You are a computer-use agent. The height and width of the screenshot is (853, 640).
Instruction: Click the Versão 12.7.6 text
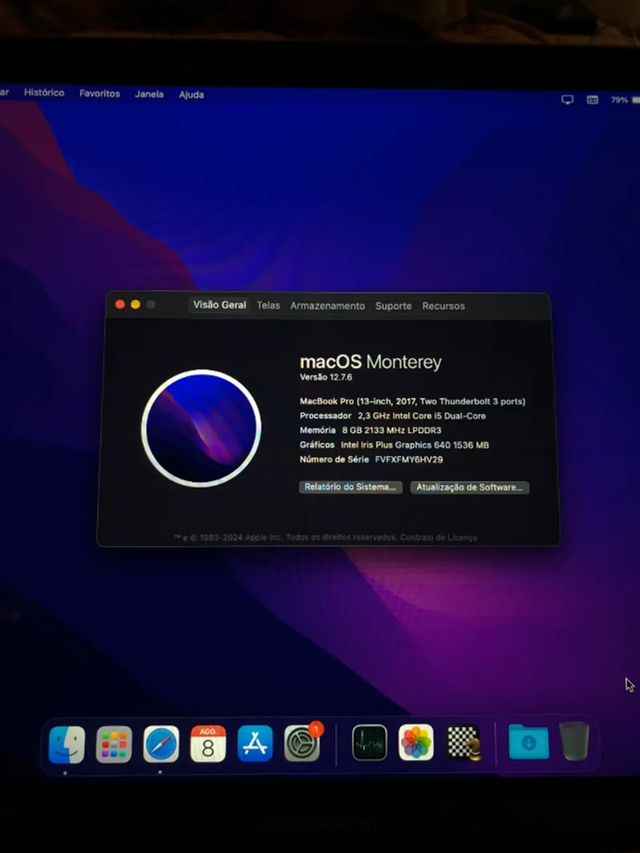(326, 377)
